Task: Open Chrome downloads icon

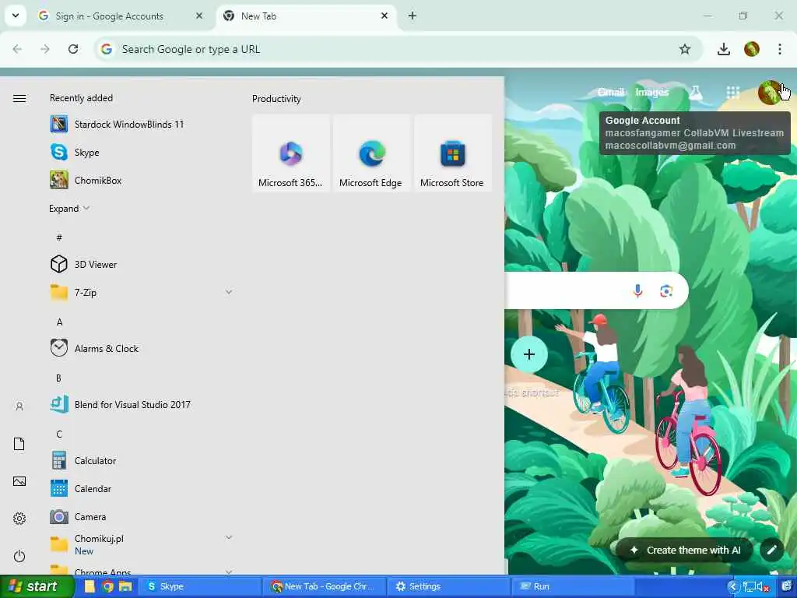Action: click(x=723, y=49)
